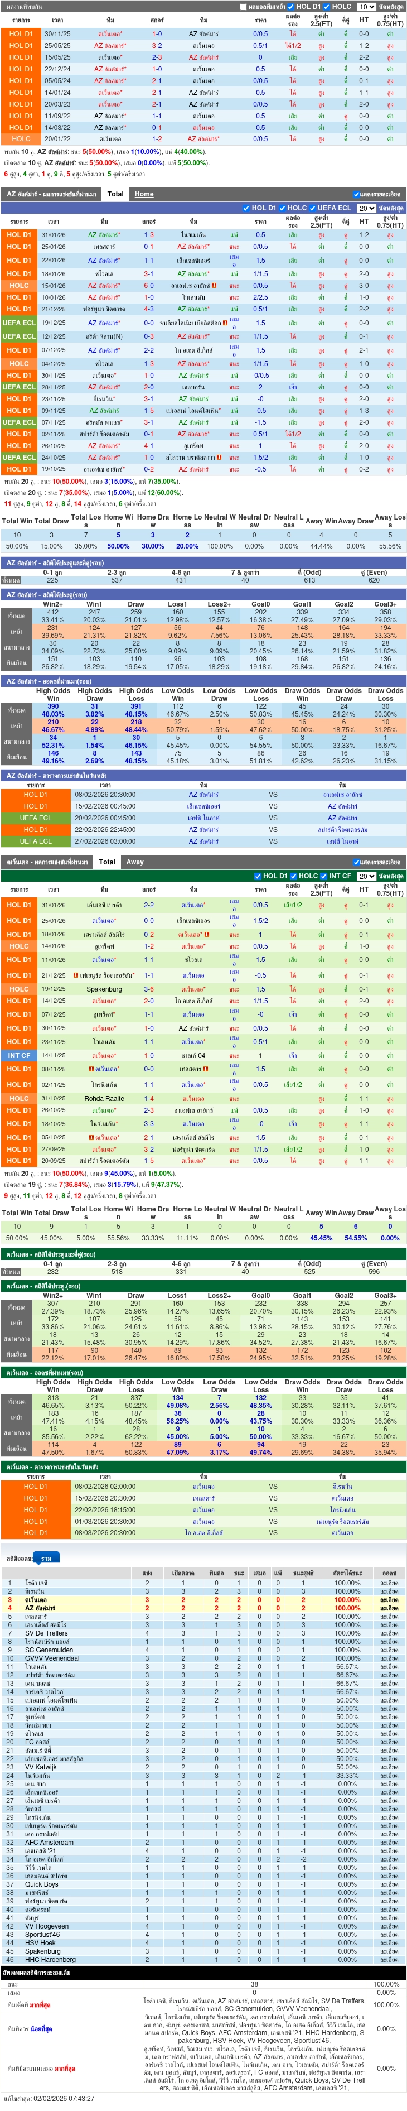Click the INT CF badge in Heerenveen 14/11/25 row

tap(19, 1056)
